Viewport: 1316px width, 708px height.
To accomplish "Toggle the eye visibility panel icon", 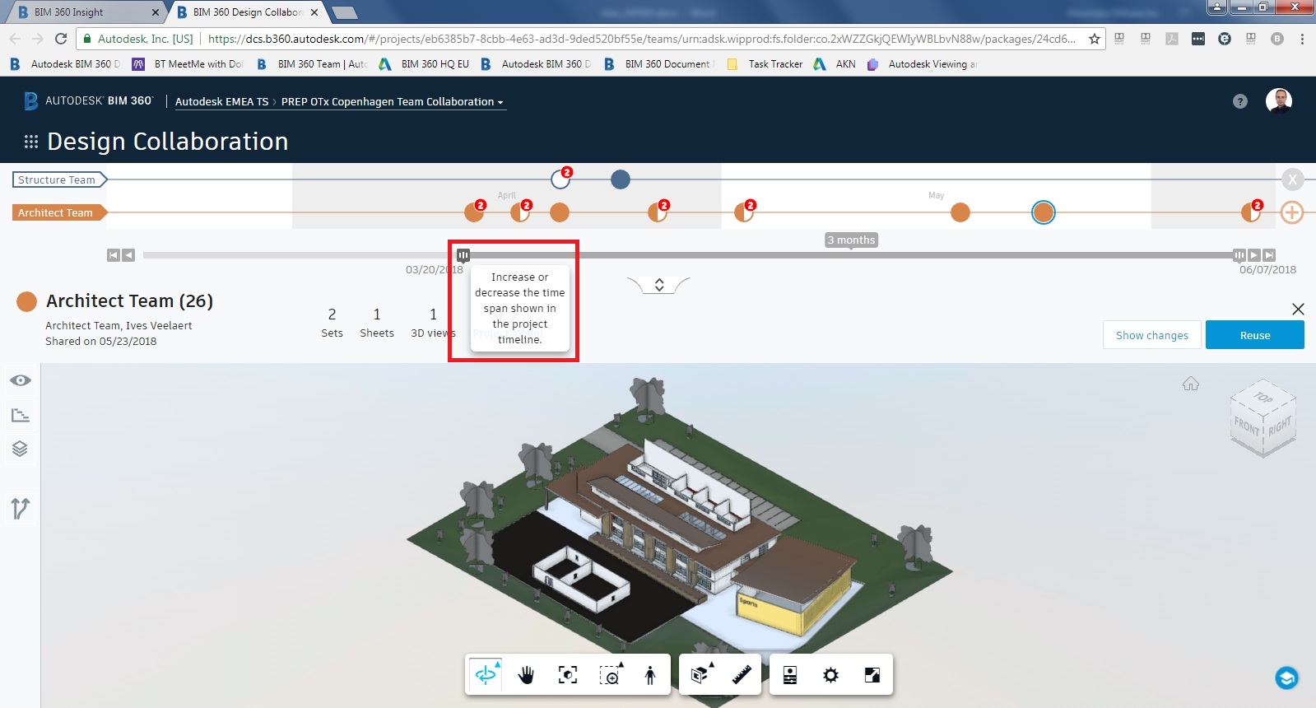I will [x=21, y=380].
